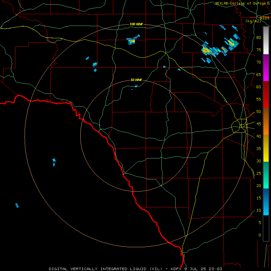Click the white-gray segment of color bar
The height and width of the screenshot is (271, 271).
266,40
